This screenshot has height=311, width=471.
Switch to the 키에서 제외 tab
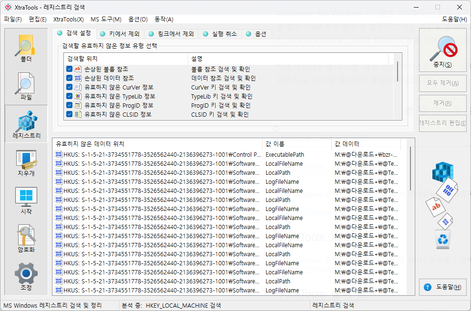120,34
